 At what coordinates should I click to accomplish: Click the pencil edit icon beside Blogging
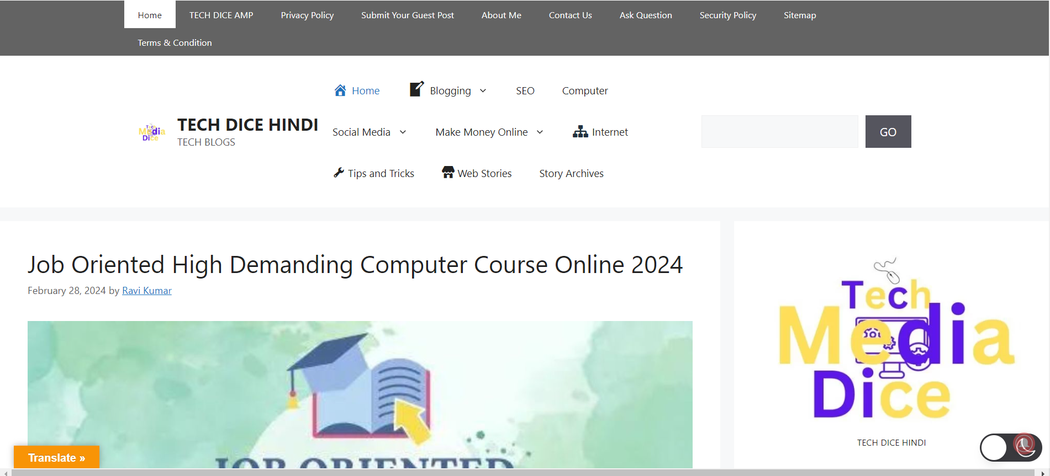[416, 89]
